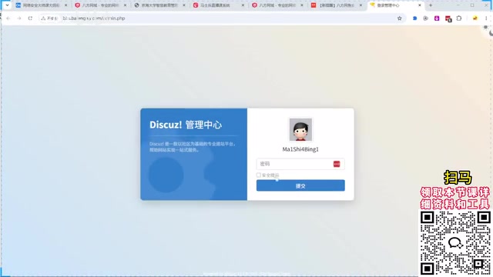Open a new tab with plus button
The height and width of the screenshot is (277, 493).
[x=431, y=5]
